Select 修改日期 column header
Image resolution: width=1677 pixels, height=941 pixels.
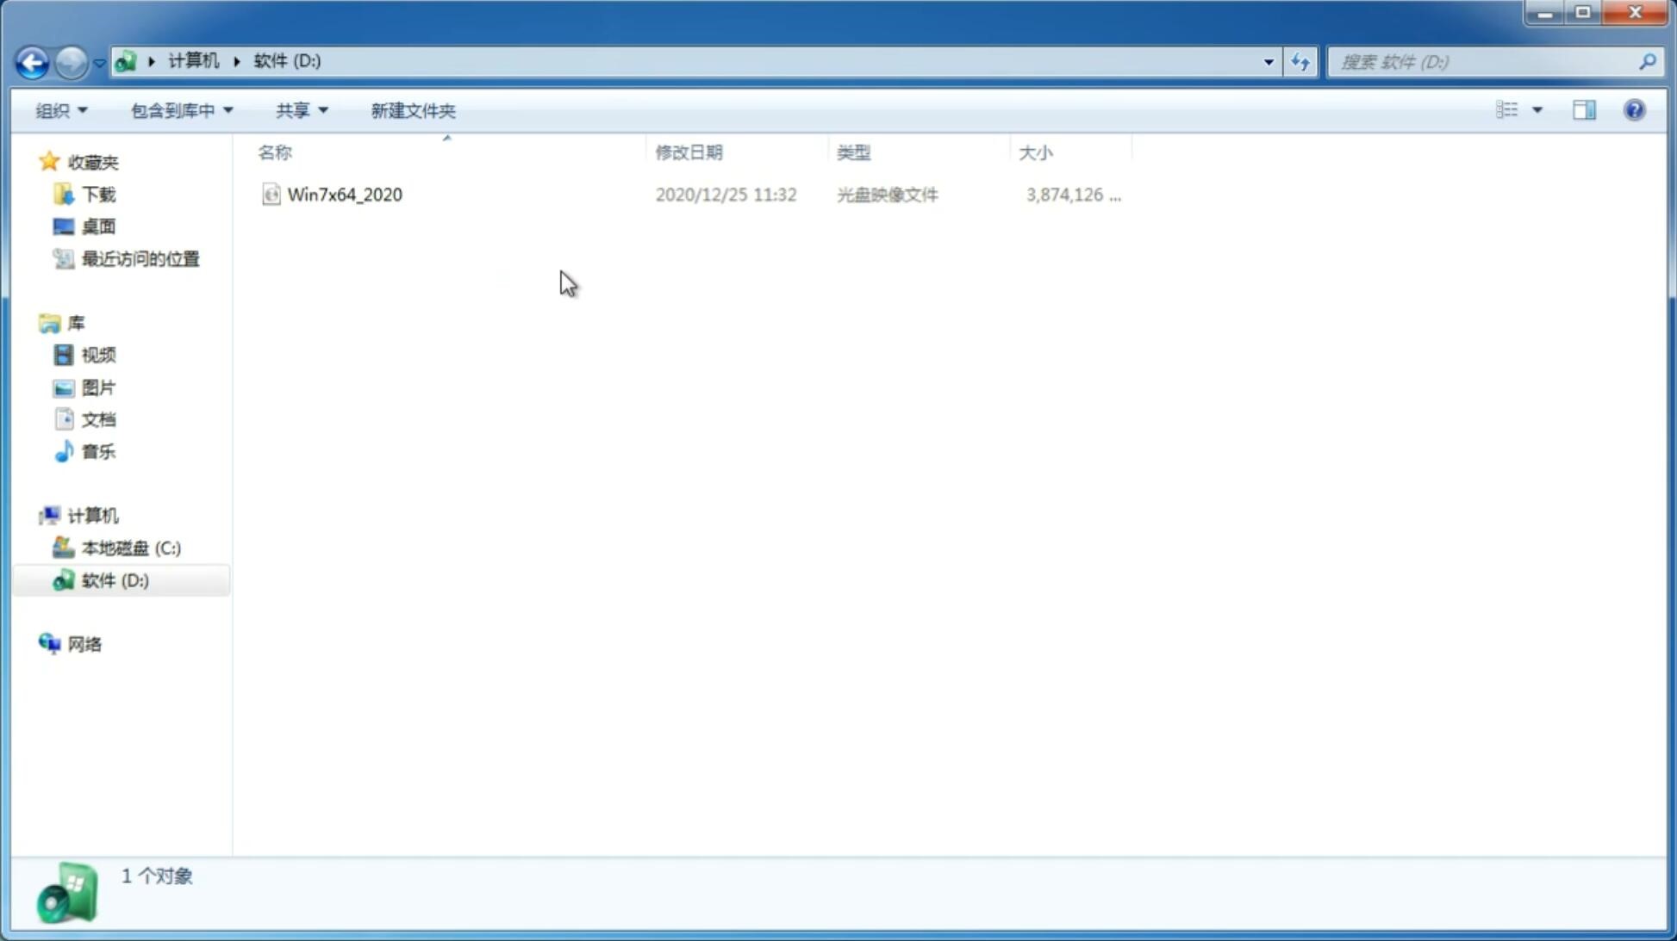coord(689,152)
